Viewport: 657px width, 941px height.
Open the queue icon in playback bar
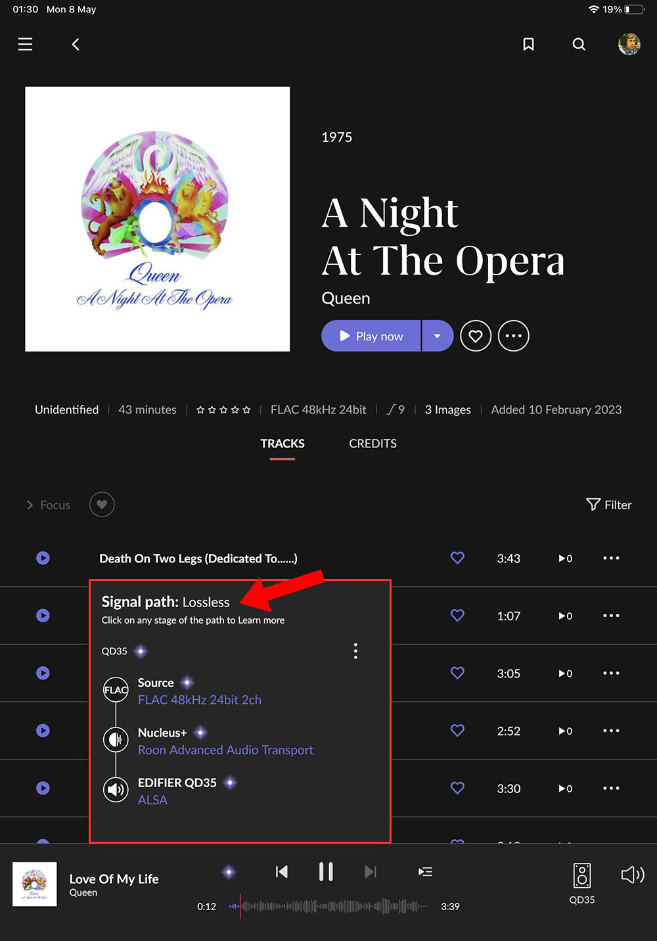pyautogui.click(x=425, y=871)
